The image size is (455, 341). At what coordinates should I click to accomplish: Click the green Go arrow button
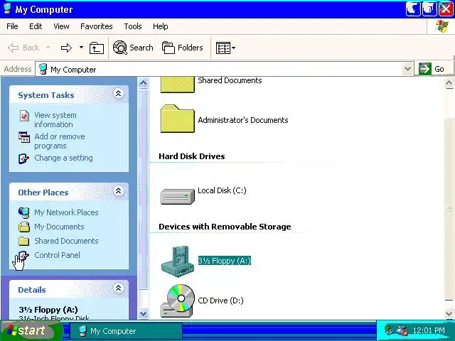point(425,69)
